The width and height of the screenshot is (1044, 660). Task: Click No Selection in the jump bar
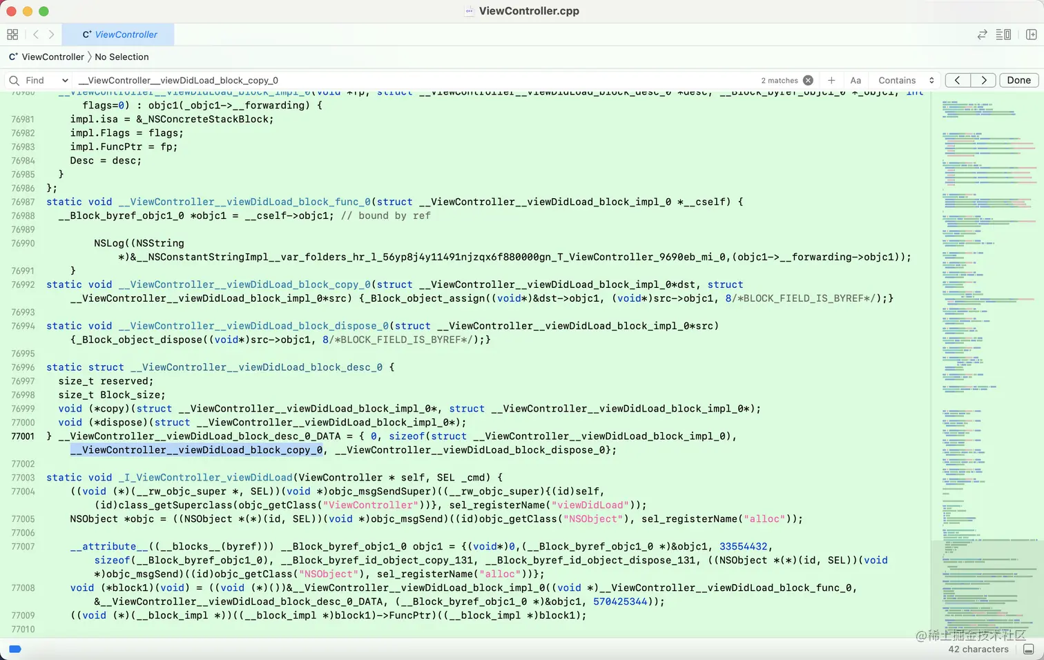[x=122, y=57]
